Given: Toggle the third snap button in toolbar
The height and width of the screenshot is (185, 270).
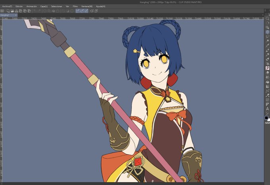Looking at the screenshot, I should click(x=87, y=11).
